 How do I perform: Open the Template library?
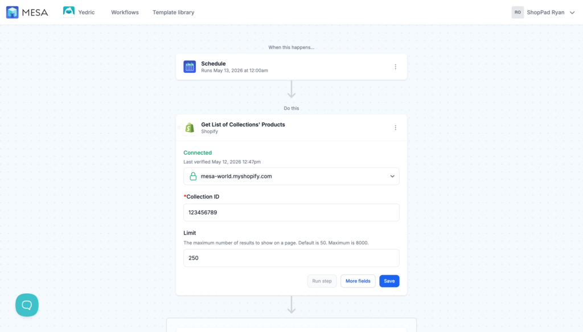(173, 13)
